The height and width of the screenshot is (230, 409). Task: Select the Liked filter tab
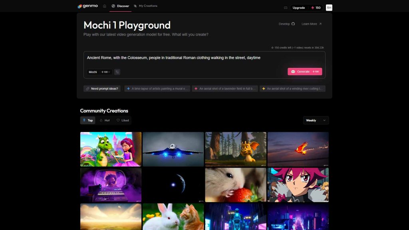coord(123,121)
